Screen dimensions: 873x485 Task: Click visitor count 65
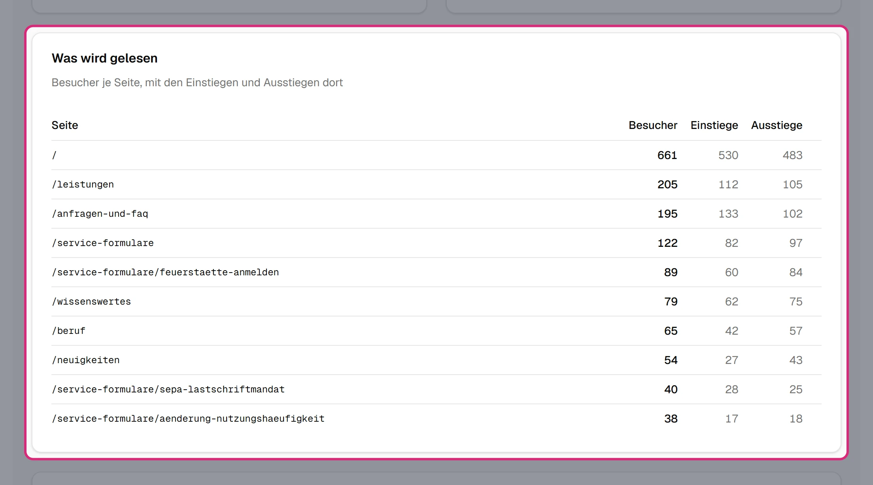click(671, 331)
